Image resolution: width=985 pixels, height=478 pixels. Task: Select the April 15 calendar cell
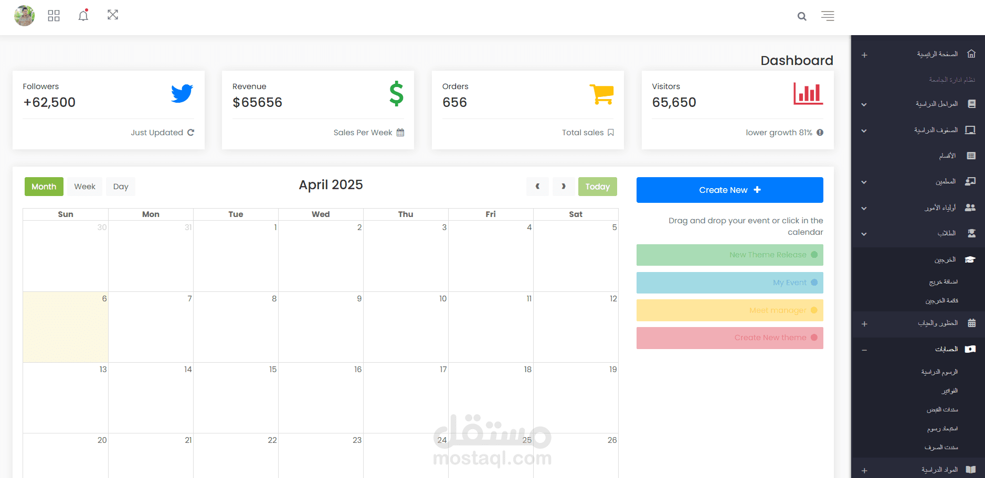click(x=236, y=398)
